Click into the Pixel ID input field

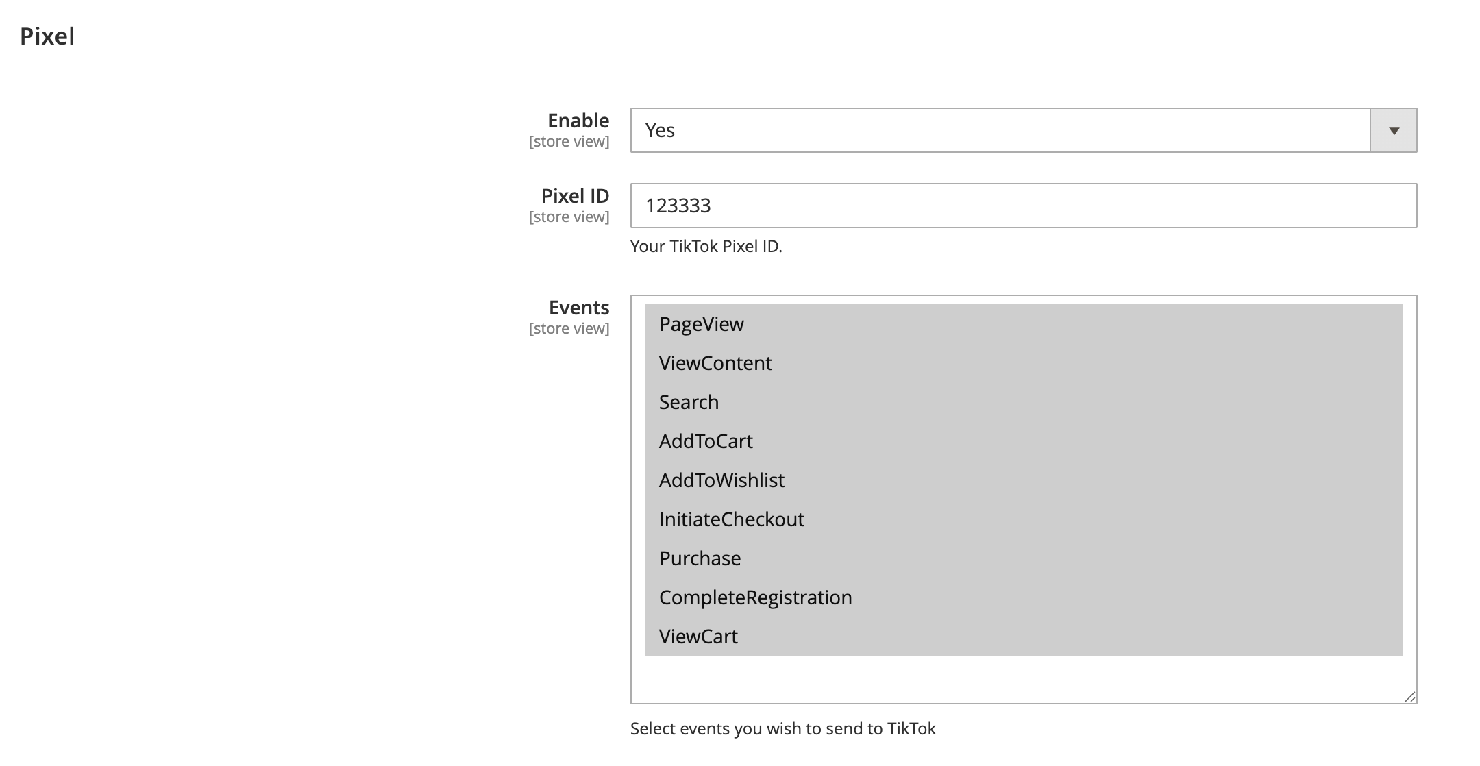(1023, 206)
